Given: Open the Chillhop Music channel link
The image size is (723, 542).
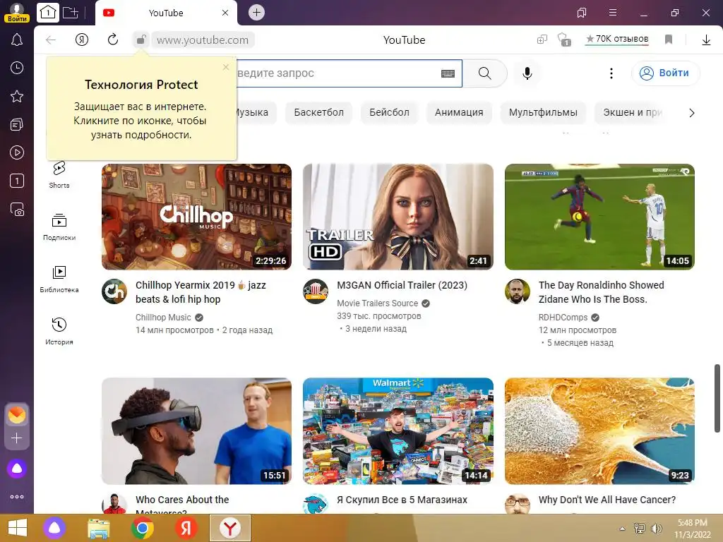Looking at the screenshot, I should [x=163, y=318].
